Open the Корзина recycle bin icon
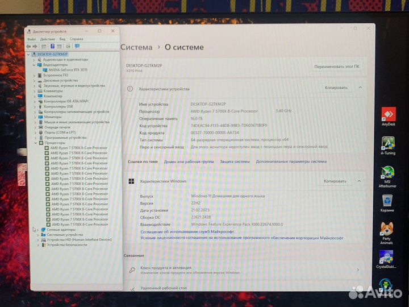 tap(387, 204)
